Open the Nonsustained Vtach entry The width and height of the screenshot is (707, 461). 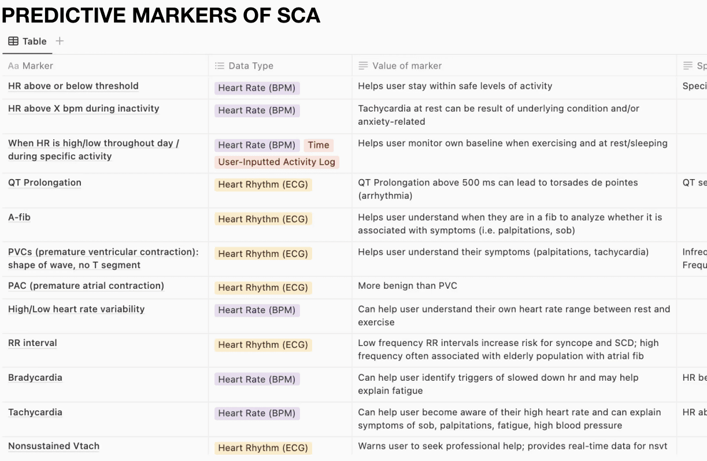click(x=54, y=446)
